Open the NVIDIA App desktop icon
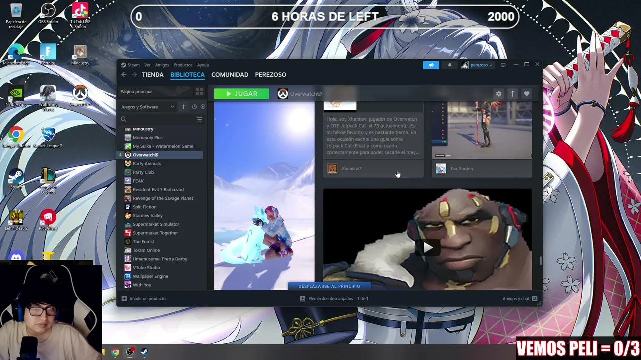Viewport: 641px width, 360px height. click(x=16, y=96)
